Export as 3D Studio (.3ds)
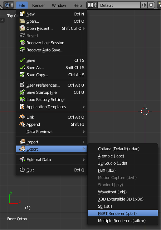The height and width of the screenshot is (230, 161). (x=123, y=163)
